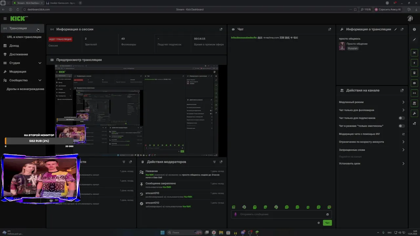Pop out the Чат panel

pyautogui.click(x=330, y=29)
